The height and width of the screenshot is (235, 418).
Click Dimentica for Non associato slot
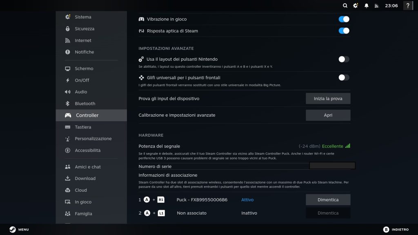tap(328, 213)
